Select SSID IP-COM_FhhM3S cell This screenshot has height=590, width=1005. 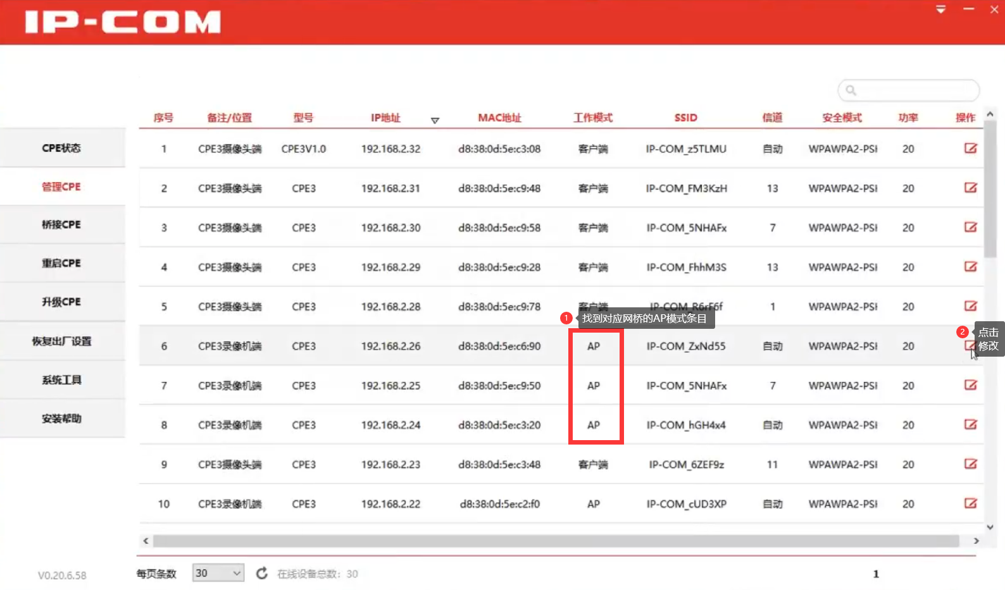point(686,267)
